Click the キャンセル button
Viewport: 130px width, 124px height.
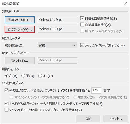(116, 119)
